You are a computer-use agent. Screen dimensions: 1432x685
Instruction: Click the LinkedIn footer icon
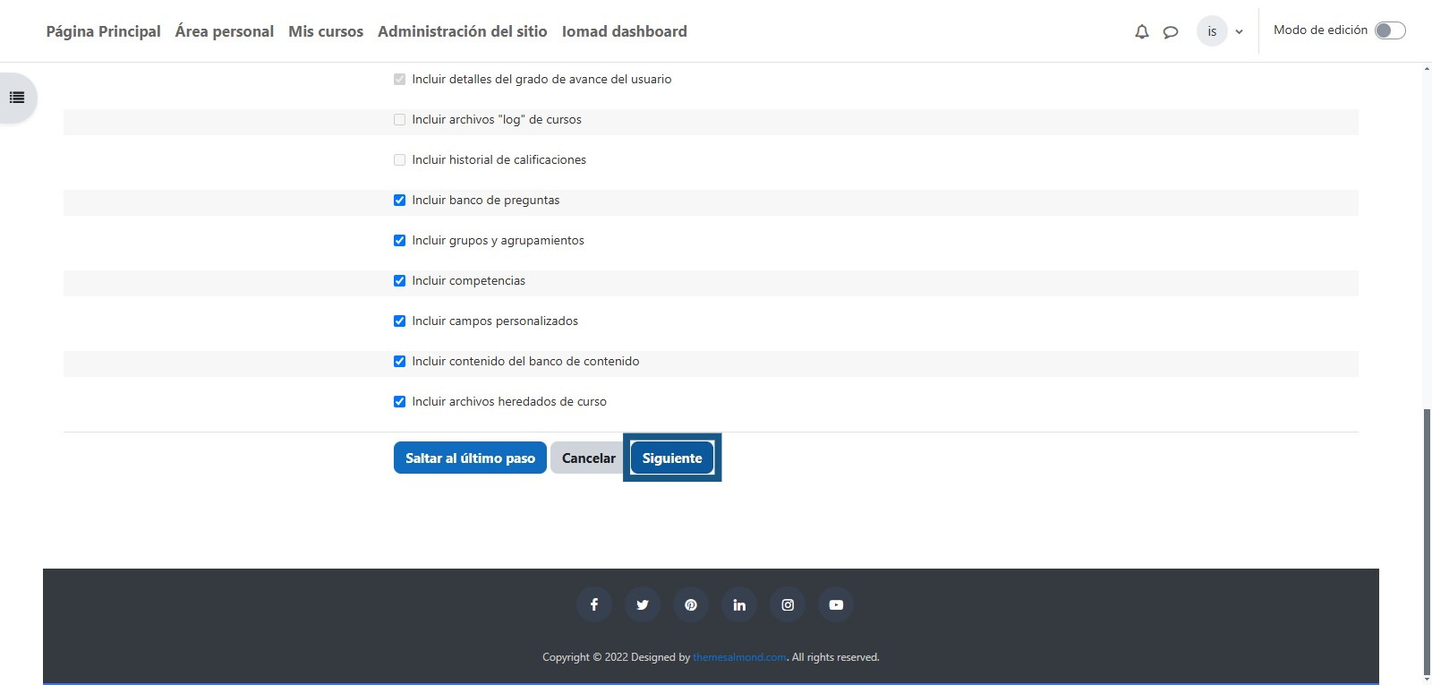[739, 604]
